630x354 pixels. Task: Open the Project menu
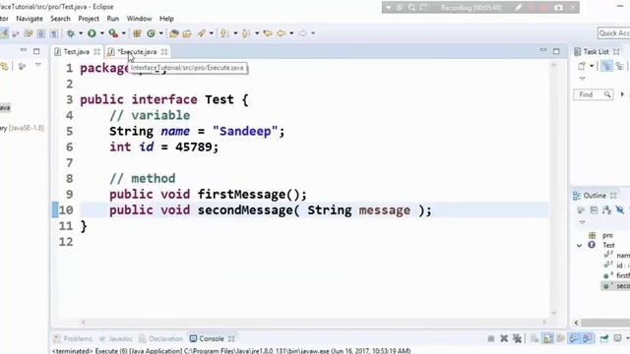[89, 19]
